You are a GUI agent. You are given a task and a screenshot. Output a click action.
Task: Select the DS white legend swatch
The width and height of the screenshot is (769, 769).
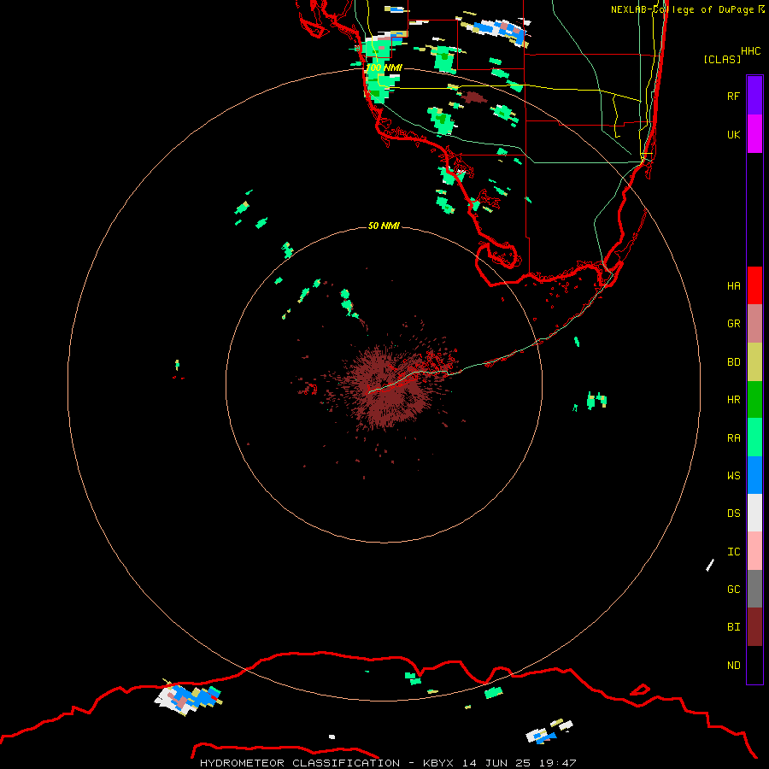[x=754, y=513]
